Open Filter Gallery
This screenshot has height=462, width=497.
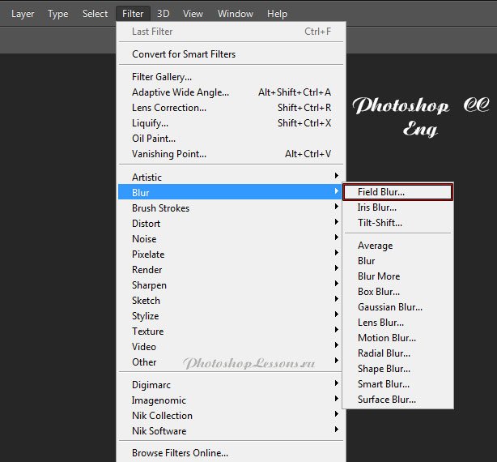coord(162,77)
